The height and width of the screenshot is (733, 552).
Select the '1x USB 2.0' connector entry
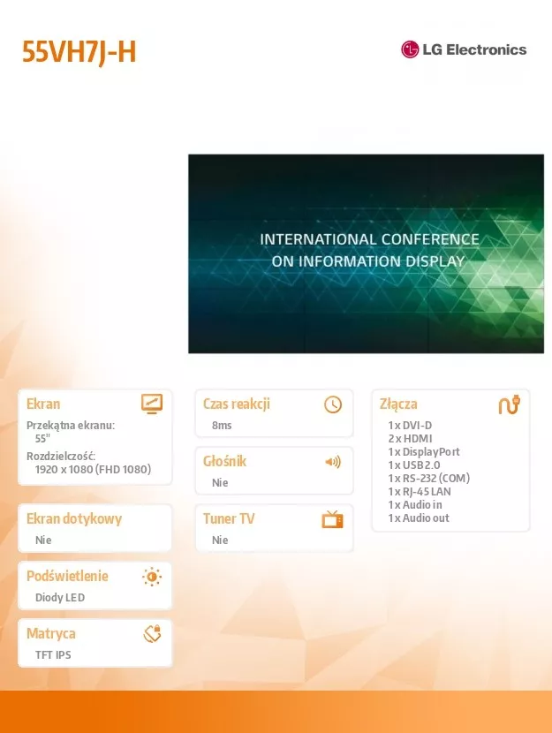(414, 465)
